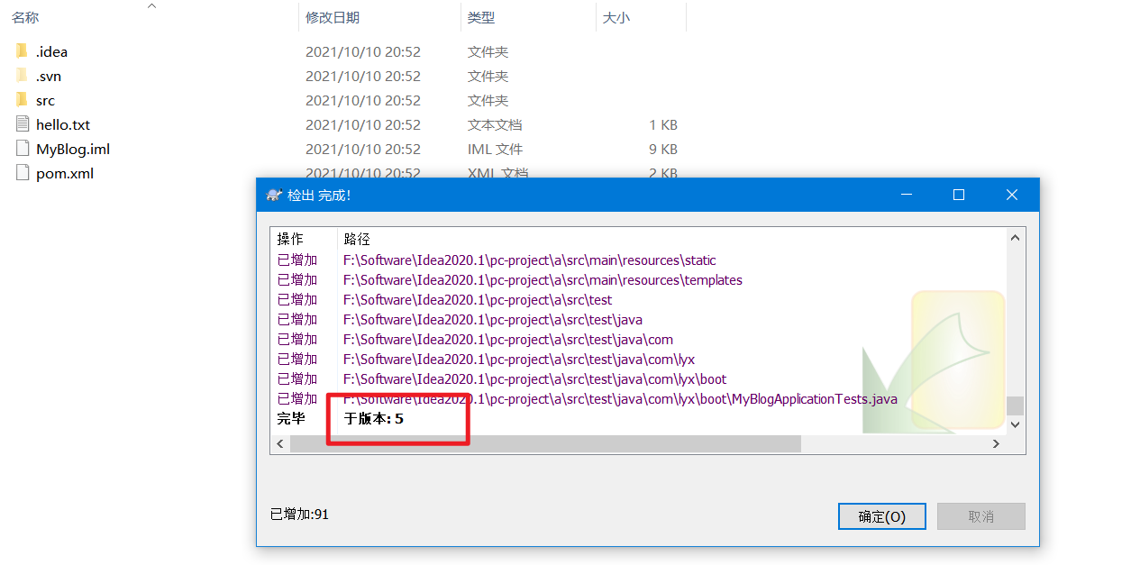
Task: Maximize the 检出 完成 dialog
Action: pos(959,195)
